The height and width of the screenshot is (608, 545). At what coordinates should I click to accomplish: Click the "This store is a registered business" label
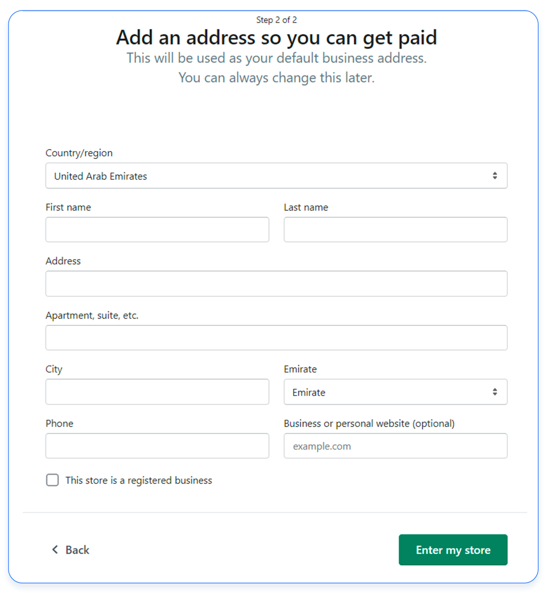coord(139,480)
